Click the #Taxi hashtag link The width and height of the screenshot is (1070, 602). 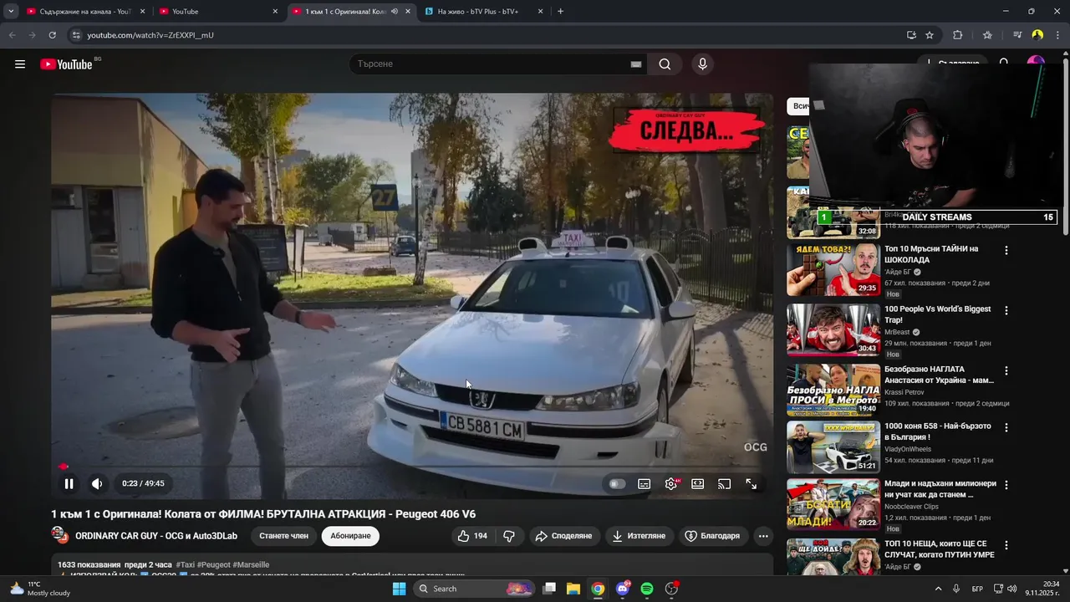186,565
